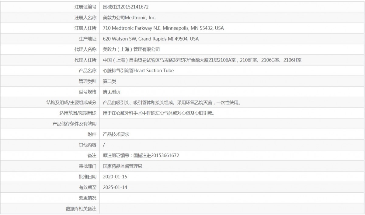Screen dimensions: 365x215
Task: Select the value 请见附页
Action: [x=112, y=92]
